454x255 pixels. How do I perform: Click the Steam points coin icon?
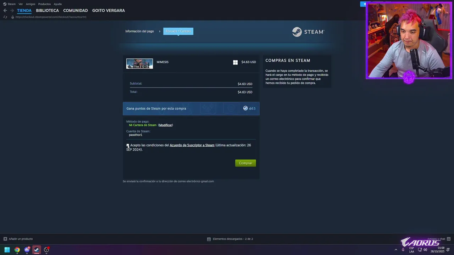(x=245, y=108)
